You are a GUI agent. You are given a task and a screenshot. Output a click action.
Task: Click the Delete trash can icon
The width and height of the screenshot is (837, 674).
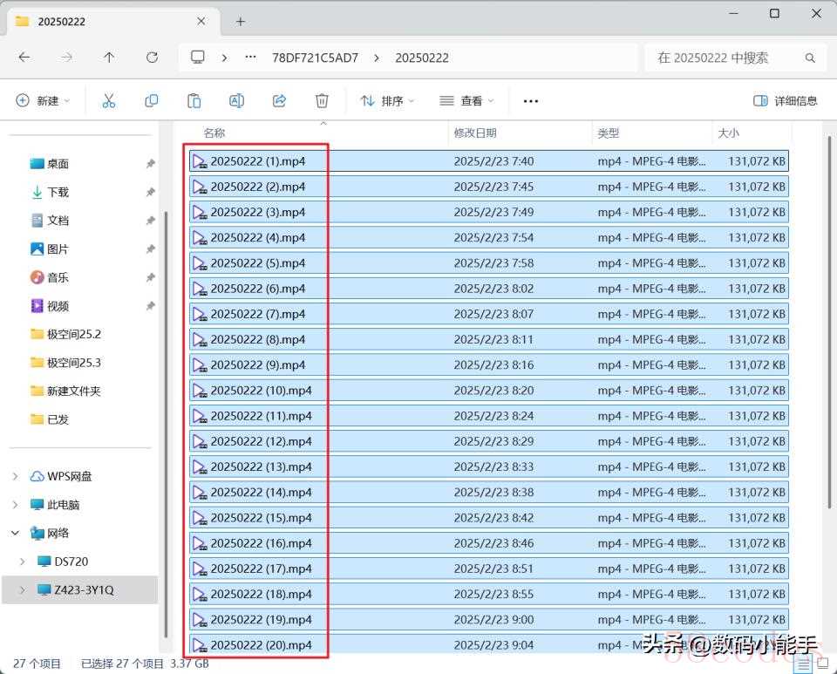point(322,101)
